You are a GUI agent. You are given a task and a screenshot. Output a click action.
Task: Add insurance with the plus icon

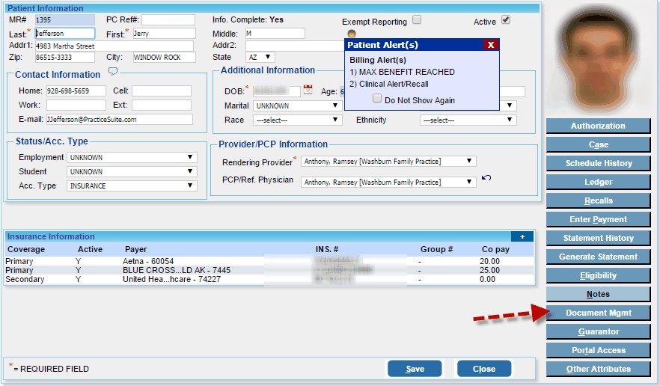[x=522, y=236]
